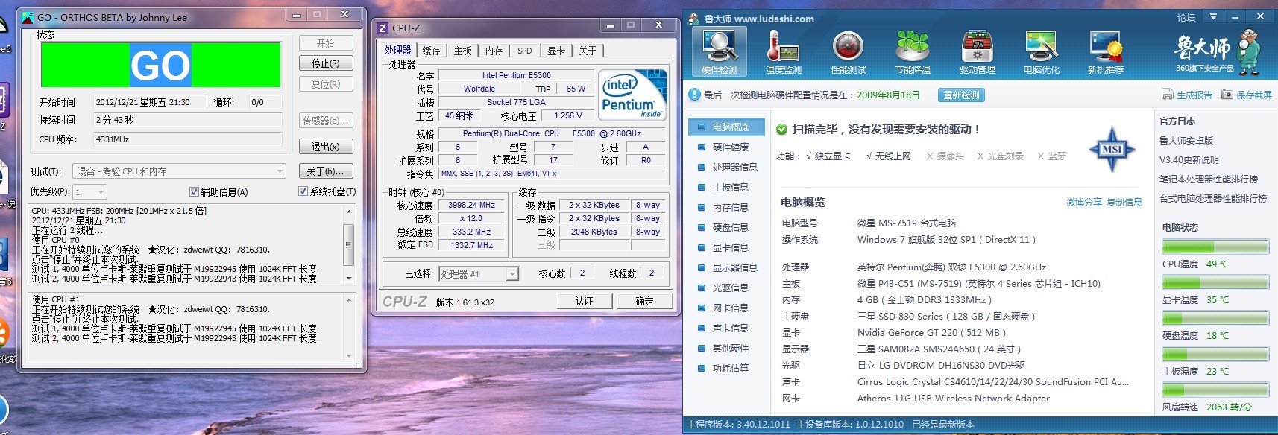Open the 电脑优化 computer optimization icon
The width and height of the screenshot is (1278, 435).
click(x=1042, y=51)
